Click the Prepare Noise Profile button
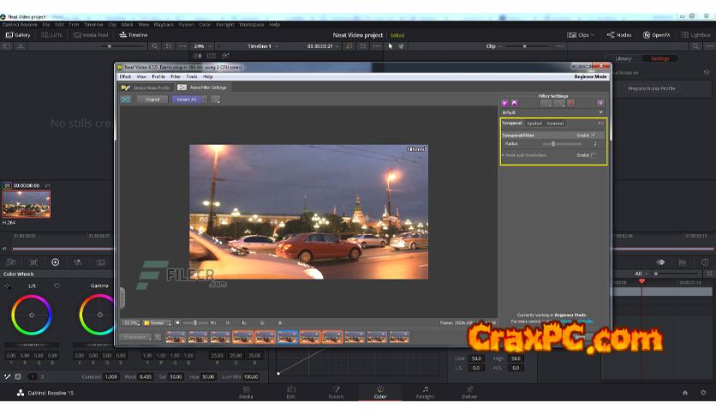The width and height of the screenshot is (716, 415). pos(652,88)
